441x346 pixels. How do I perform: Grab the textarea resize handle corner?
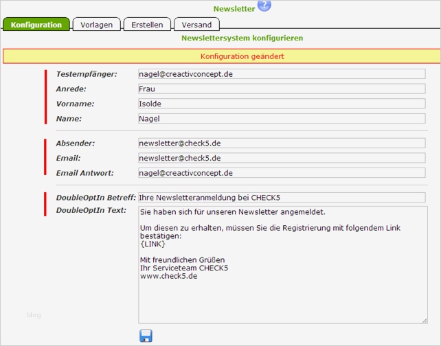coord(425,321)
